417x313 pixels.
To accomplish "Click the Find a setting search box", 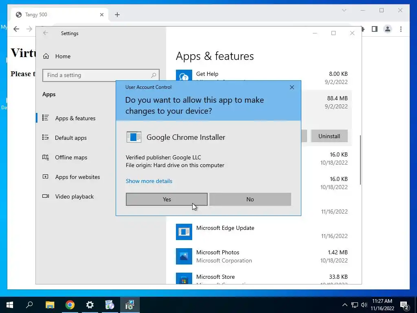I will pos(101,75).
